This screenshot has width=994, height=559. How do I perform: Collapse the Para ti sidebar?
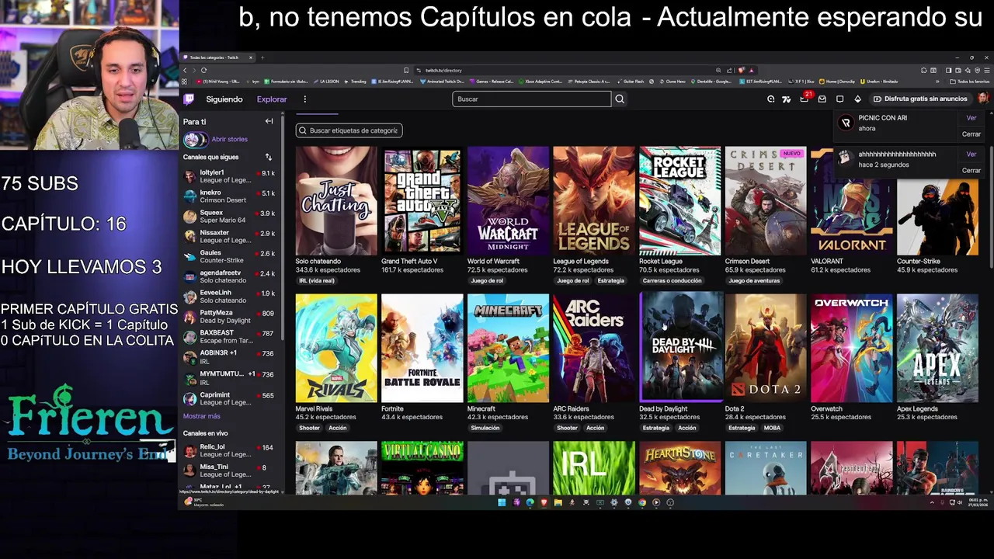(x=269, y=121)
